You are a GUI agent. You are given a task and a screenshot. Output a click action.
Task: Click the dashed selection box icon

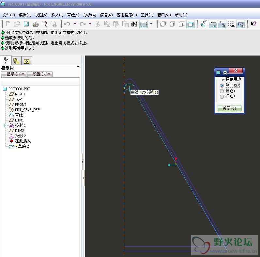pos(144,24)
